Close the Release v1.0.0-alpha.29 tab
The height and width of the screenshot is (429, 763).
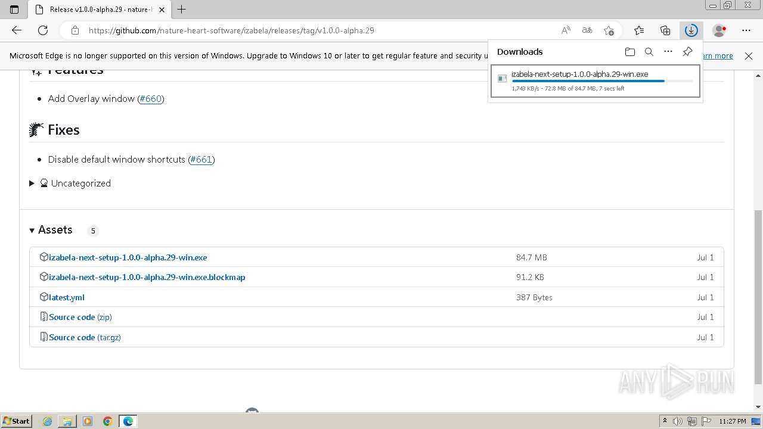(162, 10)
